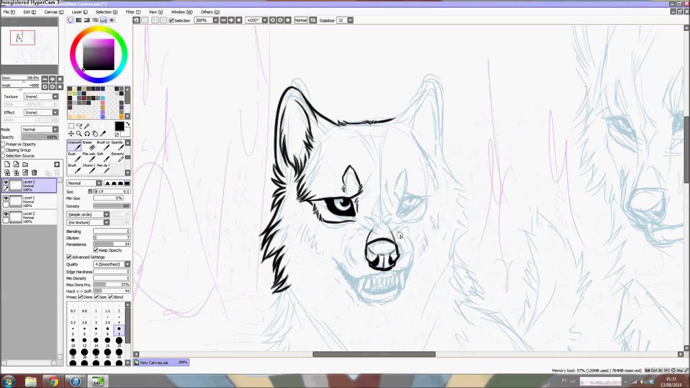This screenshot has width=690, height=388.
Task: Swap foreground and background colors
Action: 128,124
